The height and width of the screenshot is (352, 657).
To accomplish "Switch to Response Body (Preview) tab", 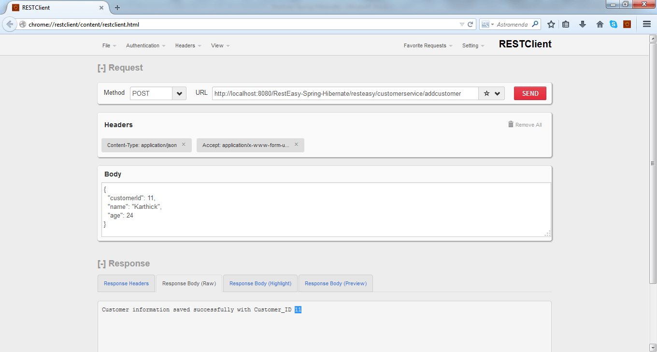I will tap(335, 283).
